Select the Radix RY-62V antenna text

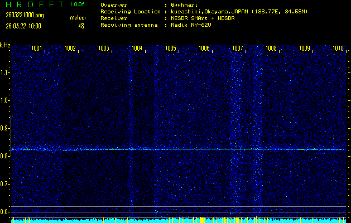click(x=191, y=25)
